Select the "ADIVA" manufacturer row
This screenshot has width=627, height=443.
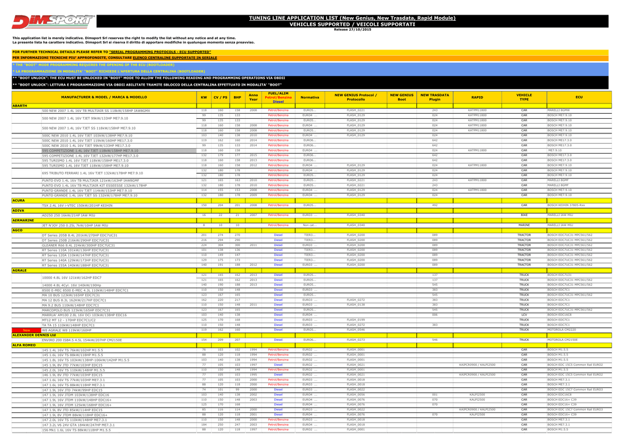click(312, 210)
